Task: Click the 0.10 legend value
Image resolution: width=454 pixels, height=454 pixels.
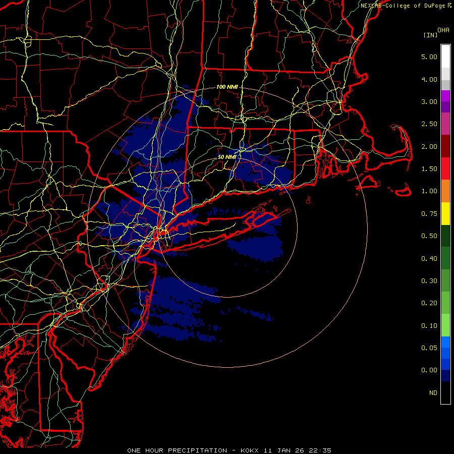Action: pyautogui.click(x=429, y=326)
